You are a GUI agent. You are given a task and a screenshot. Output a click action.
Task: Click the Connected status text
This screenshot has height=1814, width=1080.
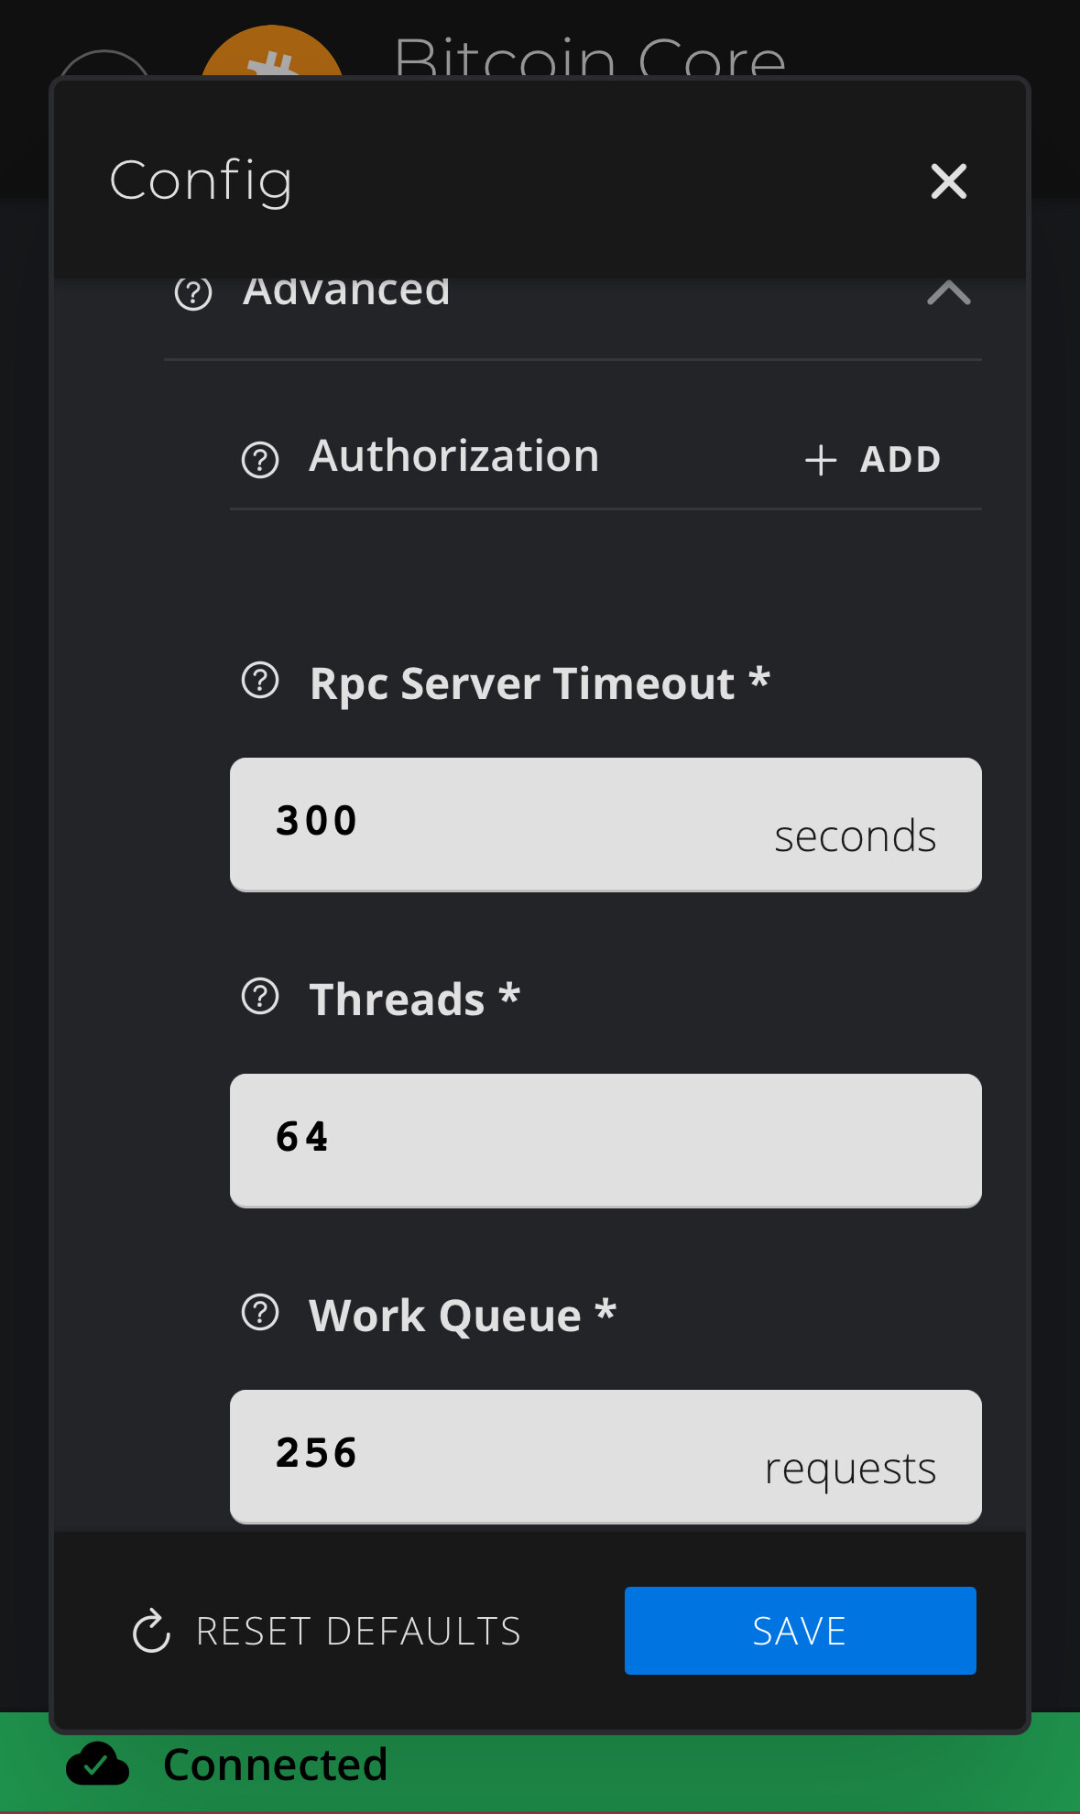275,1765
